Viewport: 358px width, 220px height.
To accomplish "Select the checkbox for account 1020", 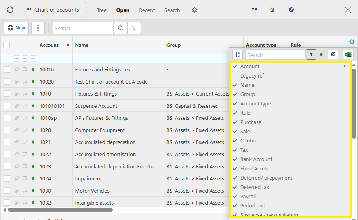I will click(7, 130).
